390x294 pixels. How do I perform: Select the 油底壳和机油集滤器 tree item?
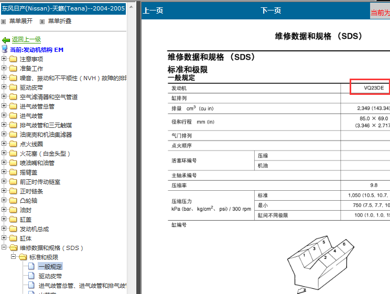pyautogui.click(x=46, y=135)
